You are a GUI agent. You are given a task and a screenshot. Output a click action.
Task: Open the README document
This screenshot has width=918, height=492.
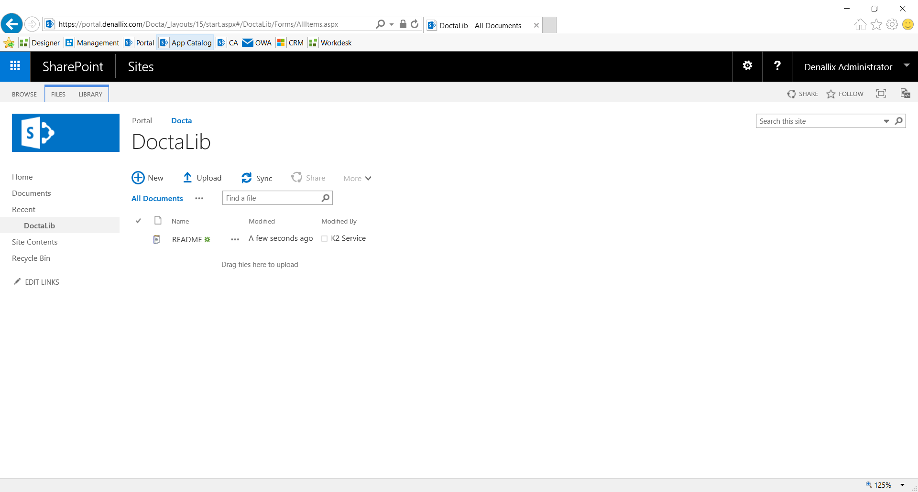[186, 239]
